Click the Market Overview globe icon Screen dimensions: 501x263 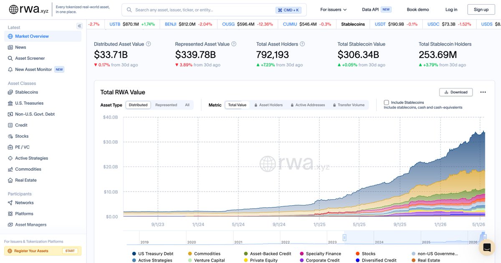click(10, 36)
